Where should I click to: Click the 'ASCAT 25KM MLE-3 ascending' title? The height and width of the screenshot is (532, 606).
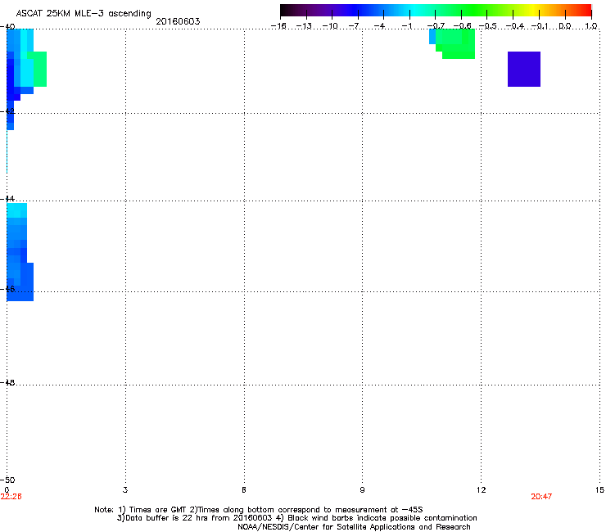click(84, 14)
